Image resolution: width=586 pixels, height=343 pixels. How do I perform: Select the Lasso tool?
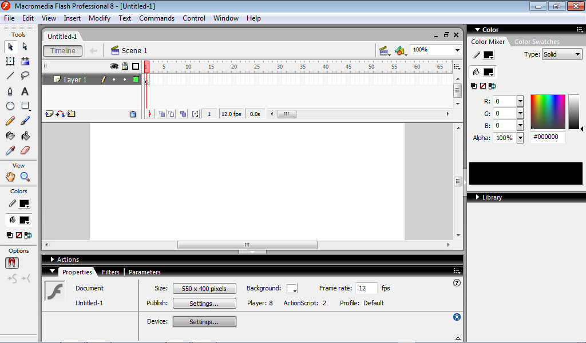[x=25, y=76]
